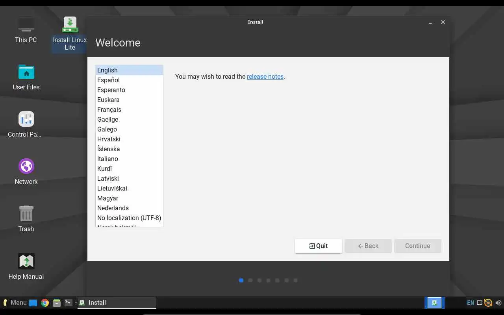Select Íslenska in the language list
504x315 pixels.
click(x=129, y=149)
